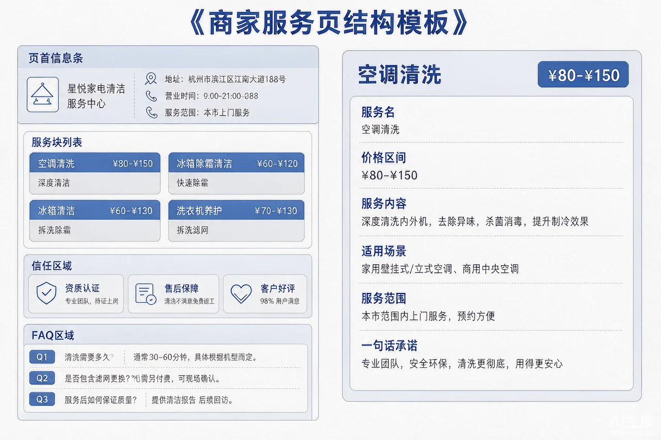
Task: Click the ¥60-¥130 price on 冰箱清洁
Action: click(131, 210)
